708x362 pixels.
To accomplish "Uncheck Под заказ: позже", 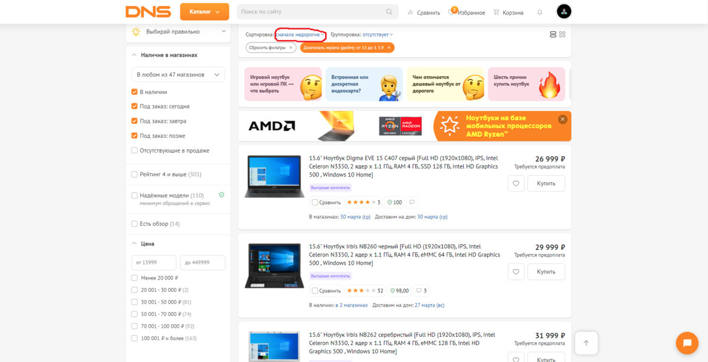I will click(x=135, y=136).
